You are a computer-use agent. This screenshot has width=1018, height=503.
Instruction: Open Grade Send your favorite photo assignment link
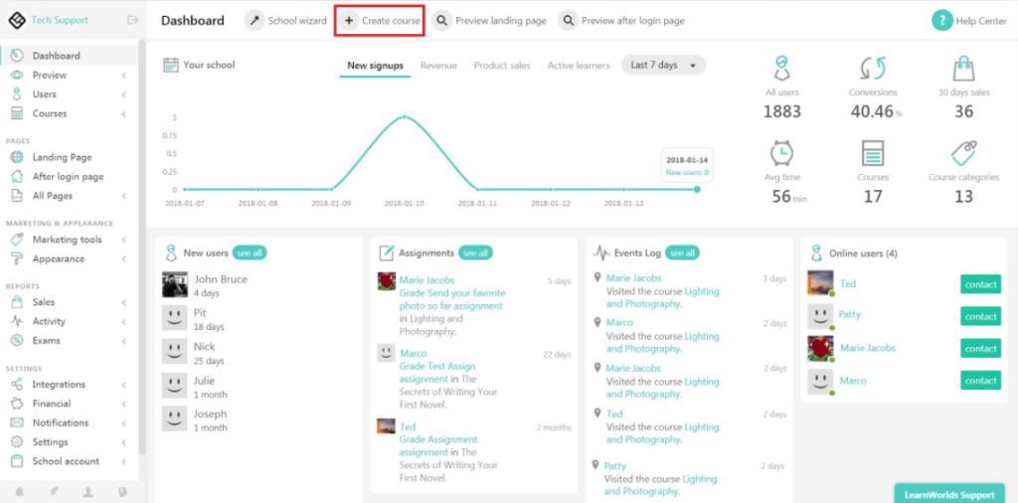pyautogui.click(x=452, y=299)
